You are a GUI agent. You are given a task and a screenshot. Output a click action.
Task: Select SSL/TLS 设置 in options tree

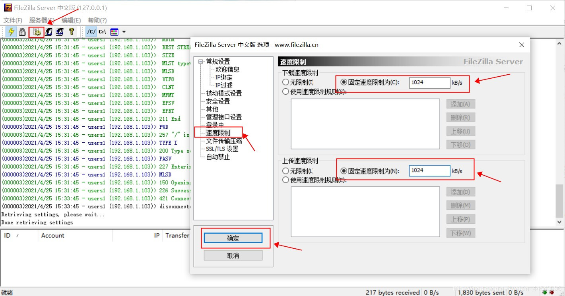click(x=222, y=149)
